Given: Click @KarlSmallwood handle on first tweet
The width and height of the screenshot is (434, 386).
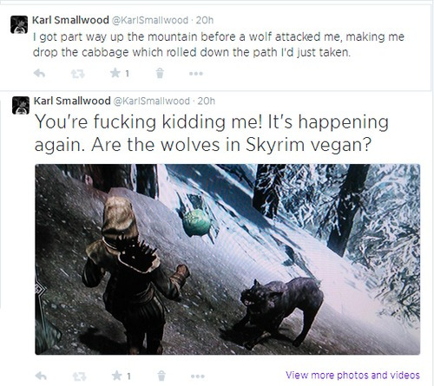Looking at the screenshot, I should pos(150,20).
